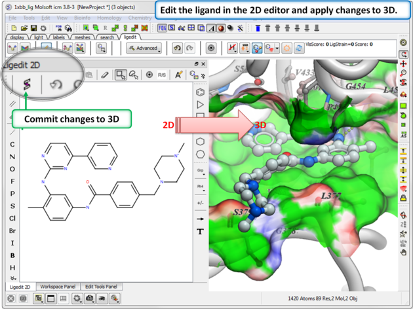The width and height of the screenshot is (413, 309).
Task: Switch to the Workspace Panel tab
Action: (x=58, y=287)
